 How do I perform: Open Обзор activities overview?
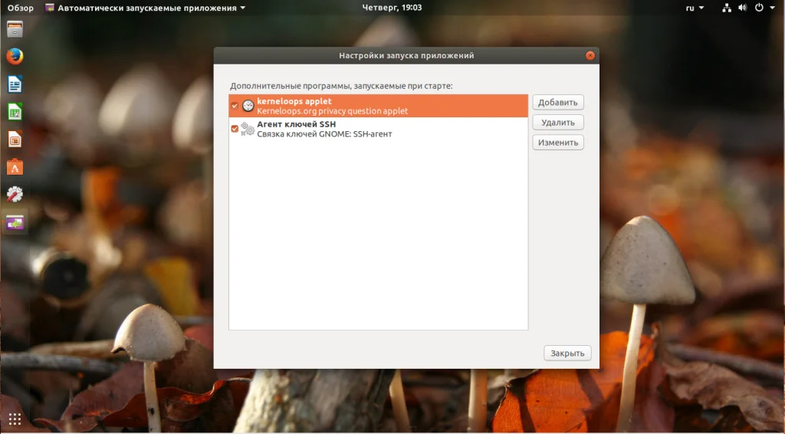click(20, 8)
